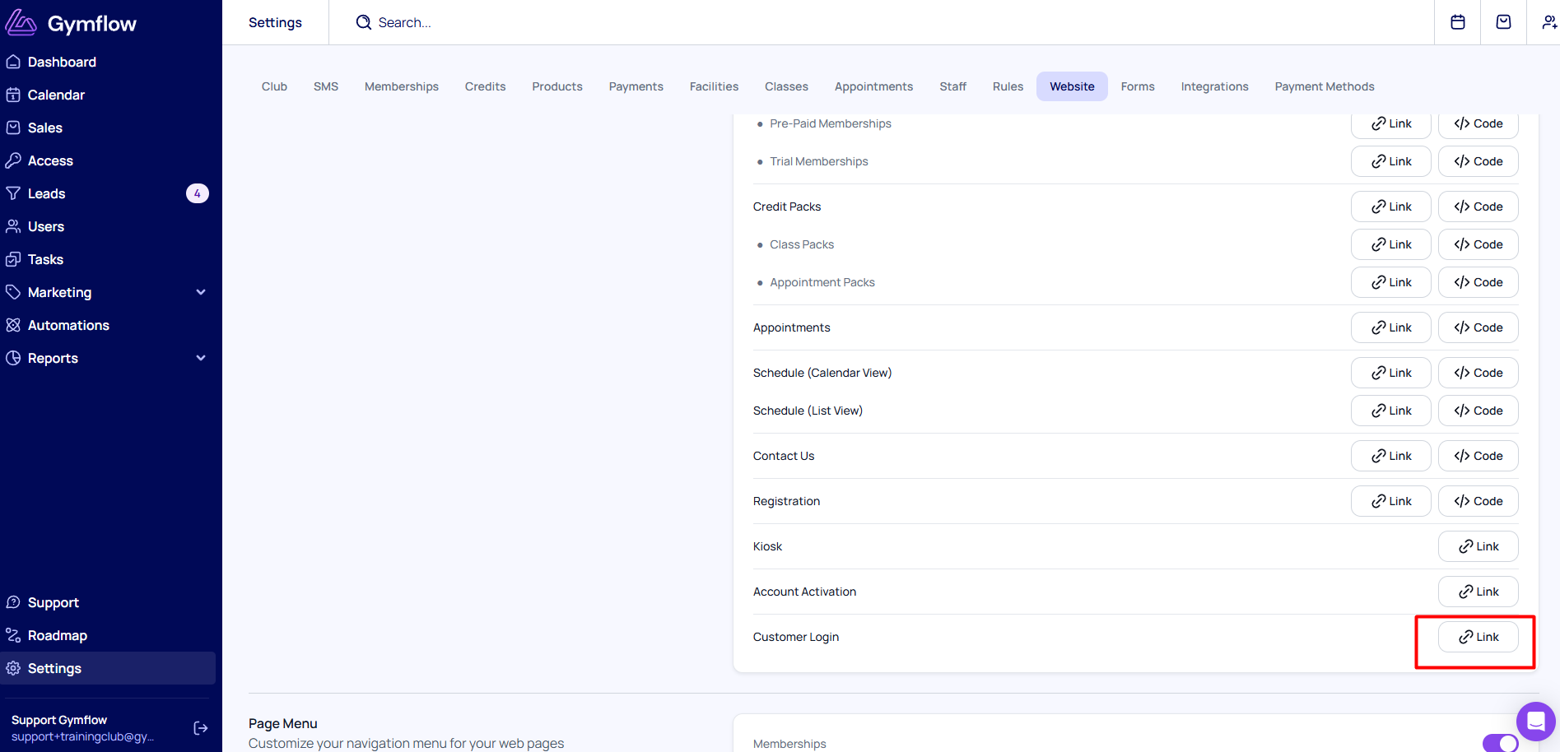Switch to the Club tab
The image size is (1560, 752).
coord(274,86)
